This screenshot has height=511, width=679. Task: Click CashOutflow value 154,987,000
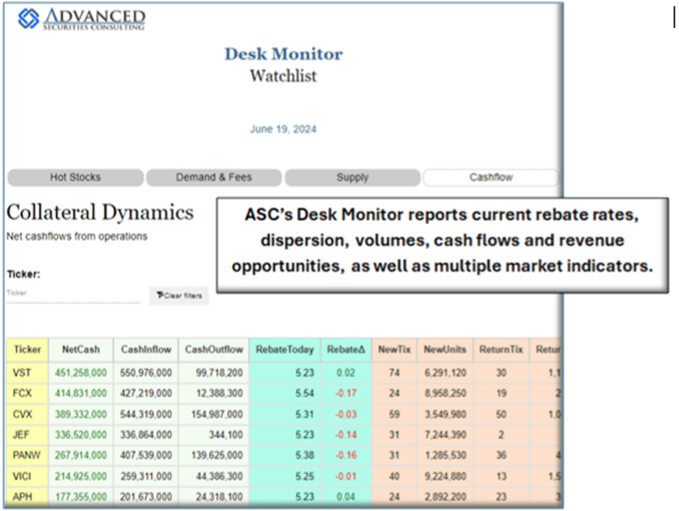click(x=217, y=414)
